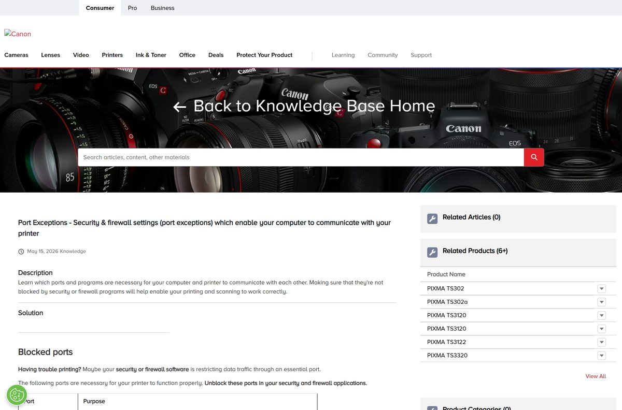622x410 pixels.
Task: Click the View All products link
Action: tap(596, 376)
